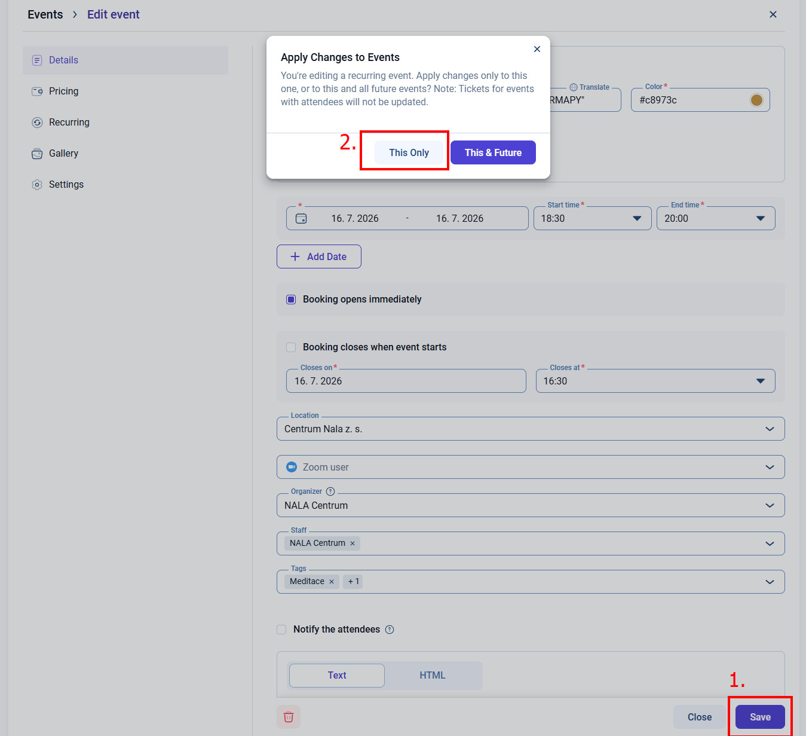
Task: Click the Close button at bottom
Action: tap(700, 717)
